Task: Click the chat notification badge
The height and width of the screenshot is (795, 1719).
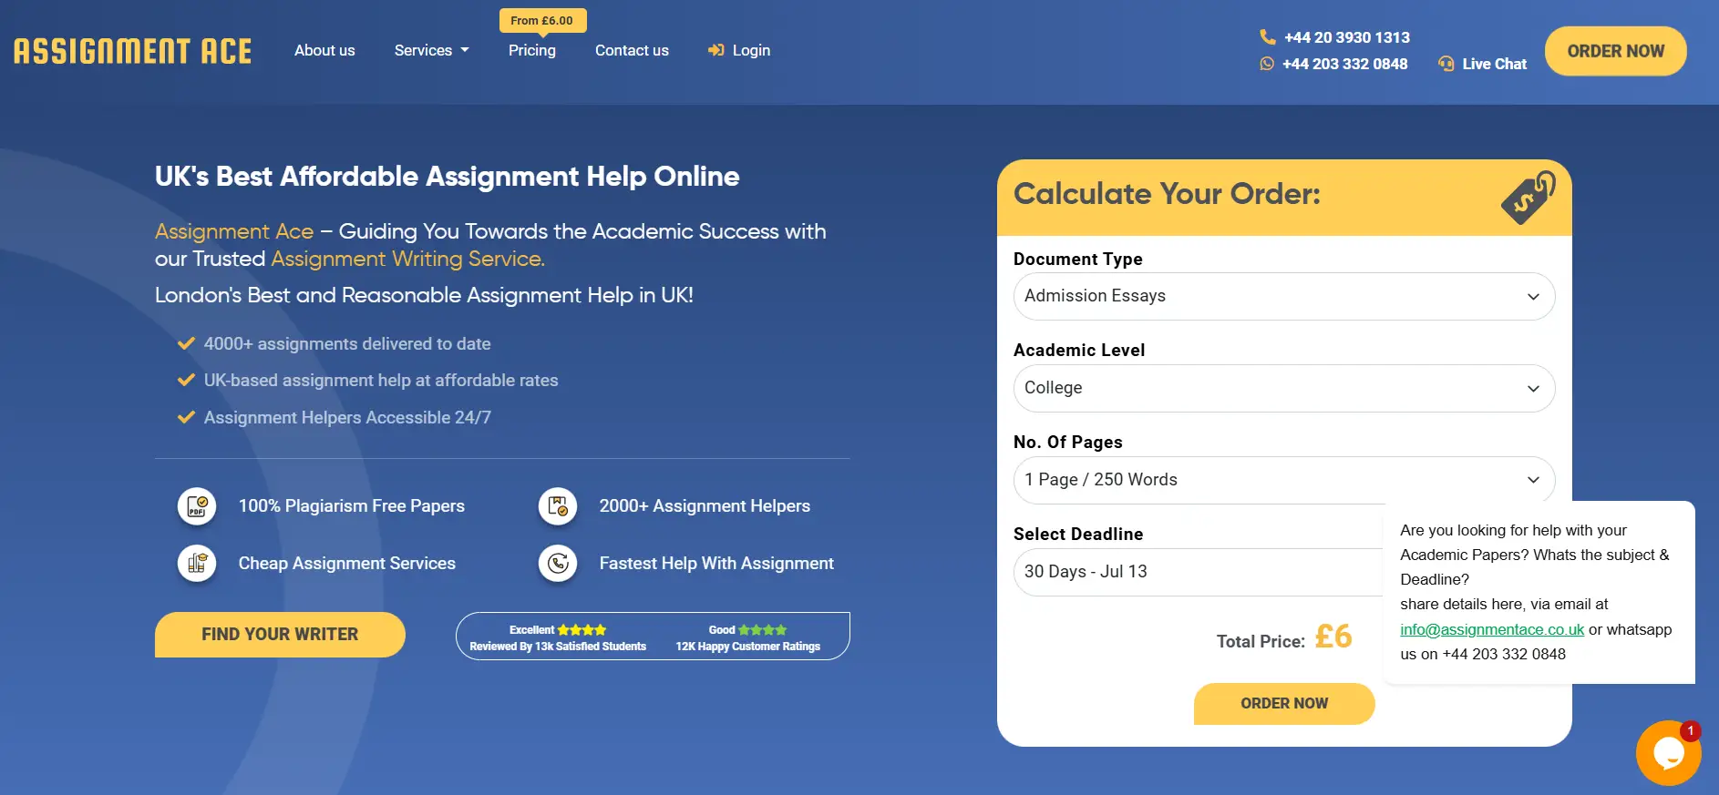Action: coord(1690,730)
